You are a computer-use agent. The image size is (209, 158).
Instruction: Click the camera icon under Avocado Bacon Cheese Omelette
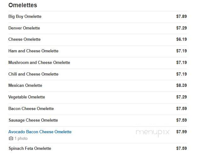(11, 139)
